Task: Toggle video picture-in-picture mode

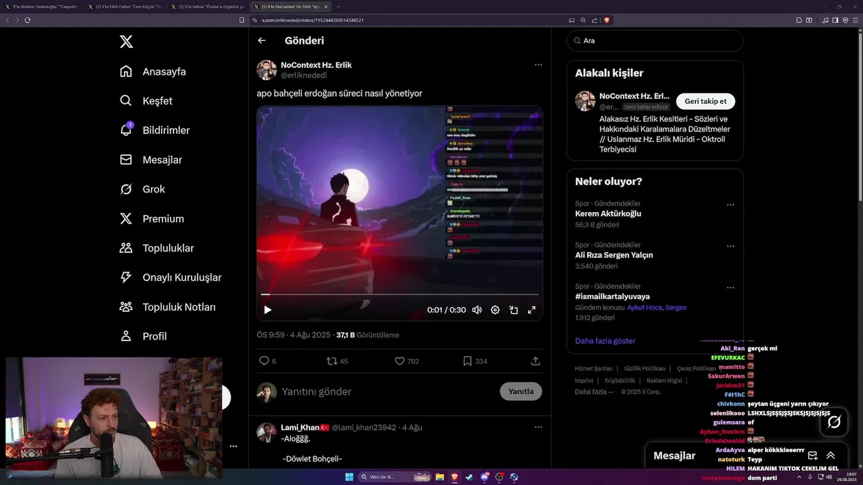Action: (x=513, y=310)
